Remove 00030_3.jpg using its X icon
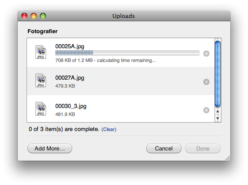 (206, 110)
